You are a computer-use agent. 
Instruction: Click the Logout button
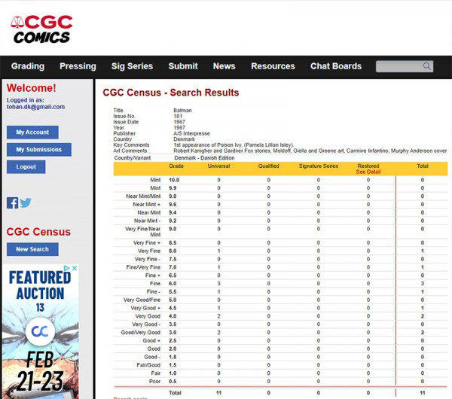[x=26, y=167]
